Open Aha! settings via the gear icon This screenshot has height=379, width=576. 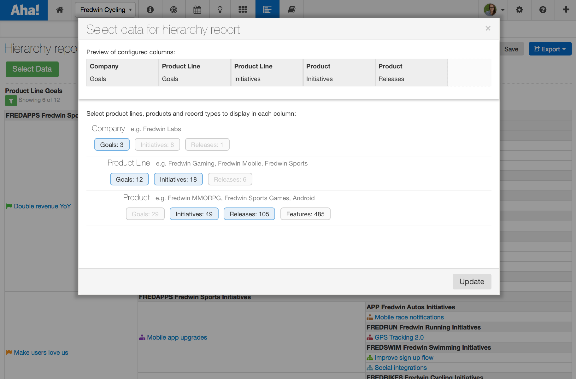(x=519, y=10)
